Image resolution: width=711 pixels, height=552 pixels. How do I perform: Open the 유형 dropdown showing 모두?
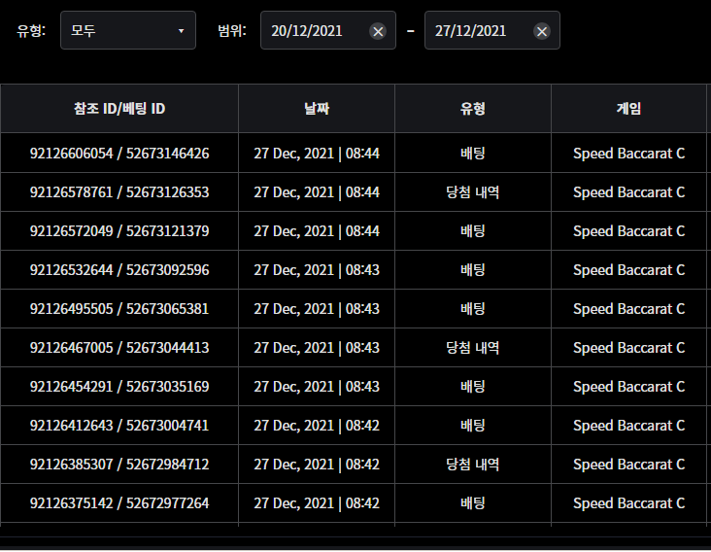[x=128, y=30]
